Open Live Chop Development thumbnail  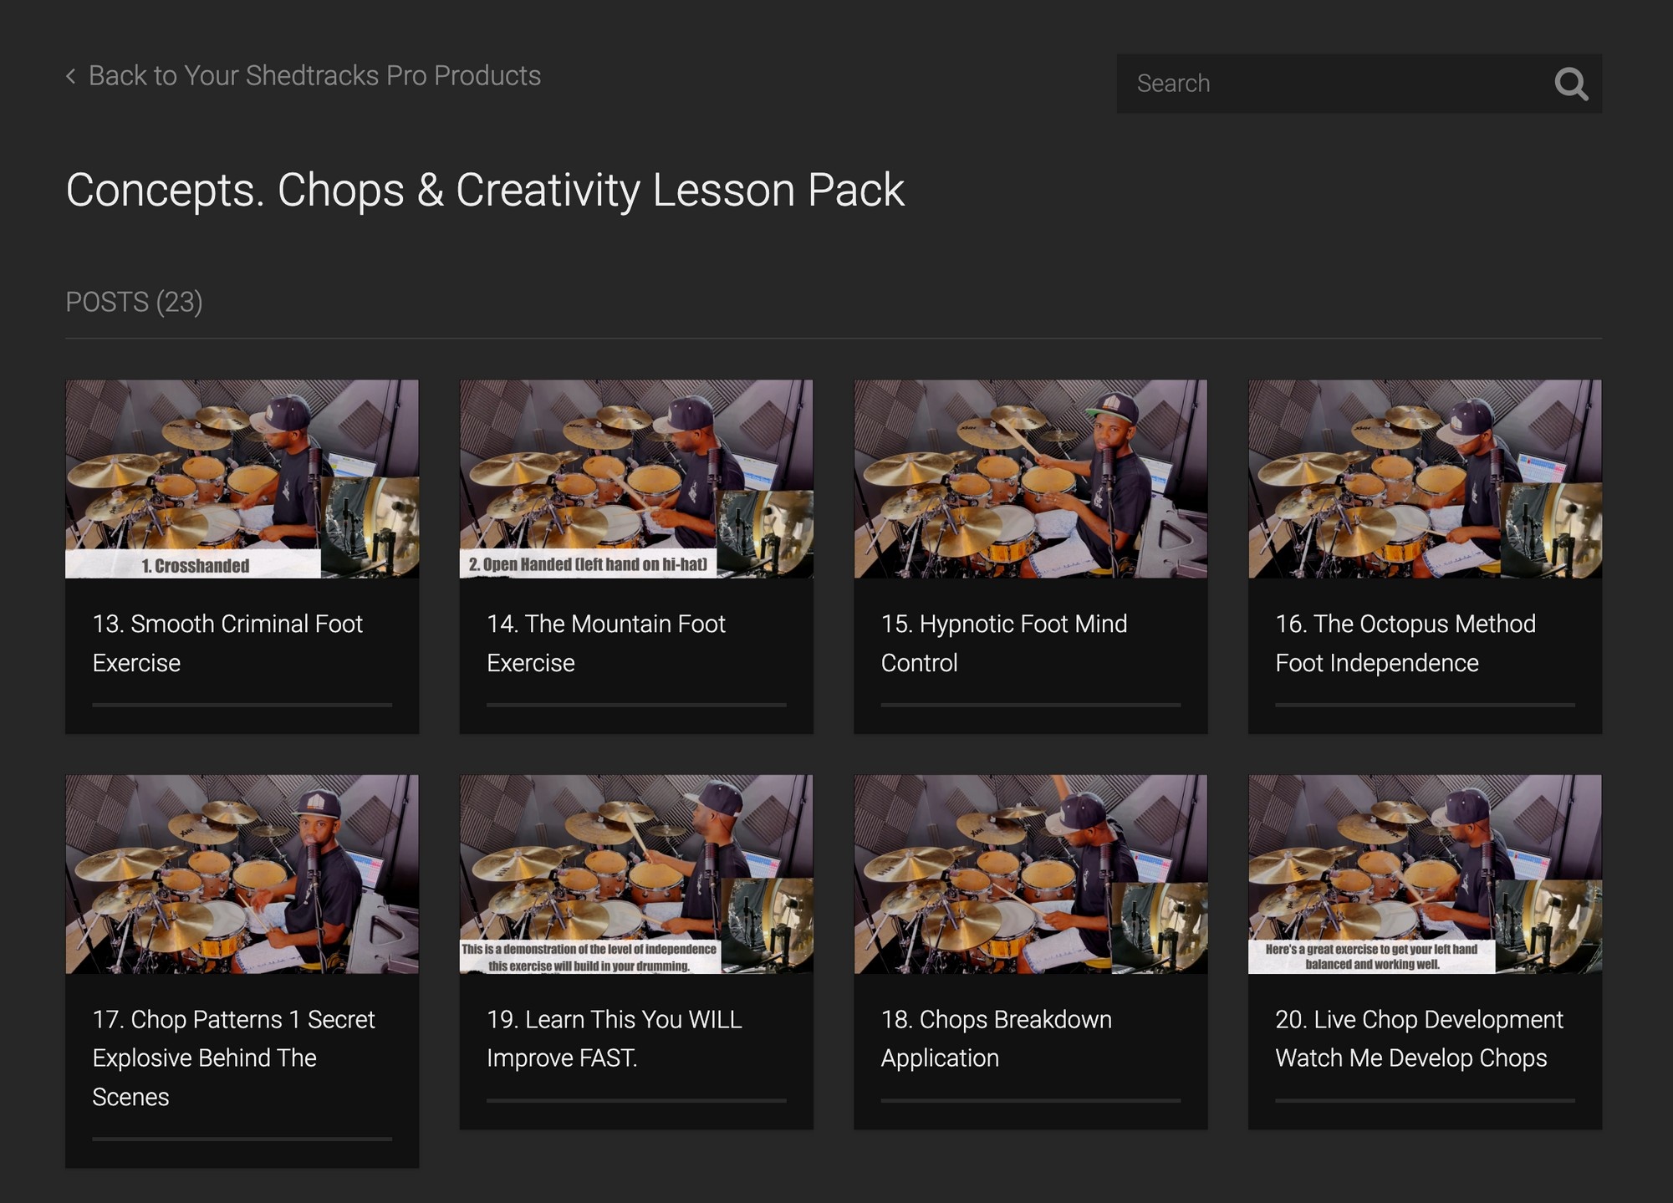[1425, 874]
